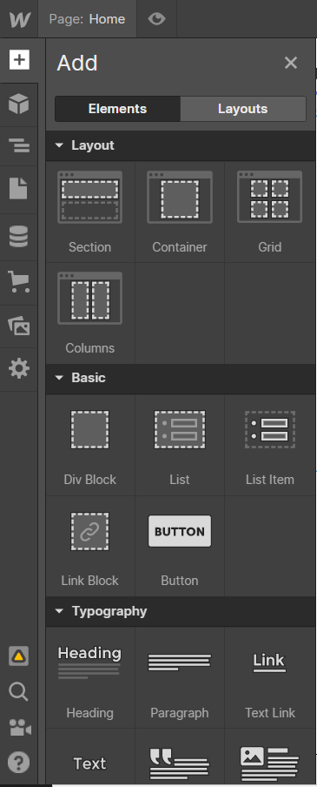Open the CMS database icon
Viewport: 317px width, 787px height.
[x=18, y=237]
